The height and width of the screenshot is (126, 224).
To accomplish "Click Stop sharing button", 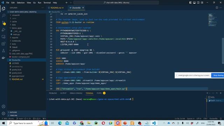I will click(218, 75).
